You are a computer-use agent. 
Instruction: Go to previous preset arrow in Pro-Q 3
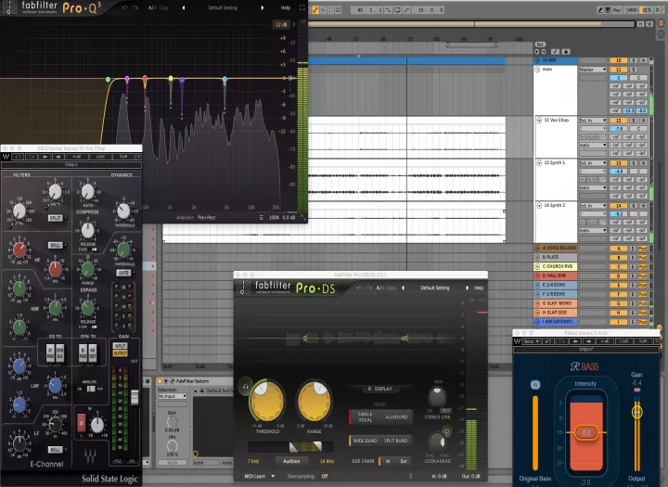tap(184, 7)
